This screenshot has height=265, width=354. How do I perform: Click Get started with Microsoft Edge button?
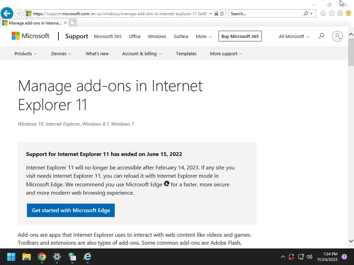click(x=71, y=210)
